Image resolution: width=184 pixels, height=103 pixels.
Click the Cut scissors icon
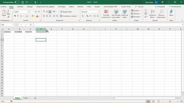click(8, 11)
